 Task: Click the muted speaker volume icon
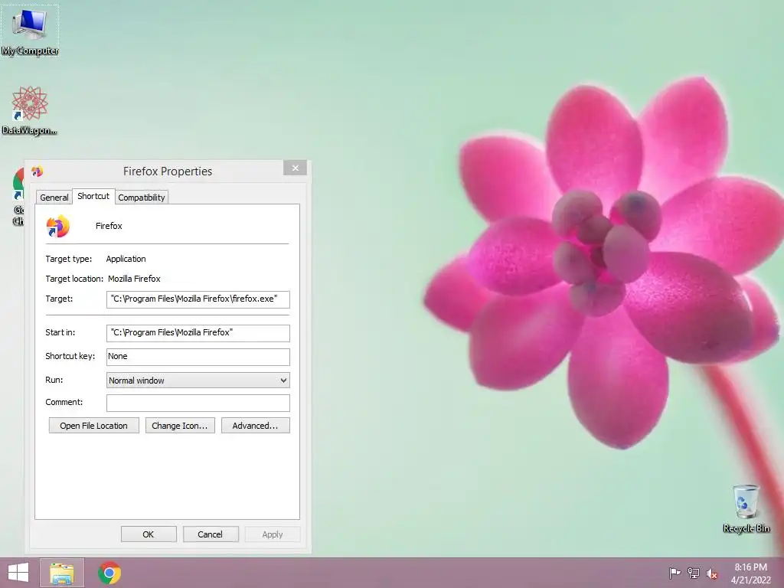(x=712, y=573)
